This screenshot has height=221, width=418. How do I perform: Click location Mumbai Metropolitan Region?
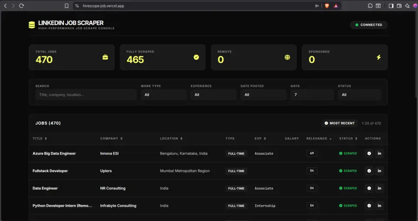click(185, 171)
